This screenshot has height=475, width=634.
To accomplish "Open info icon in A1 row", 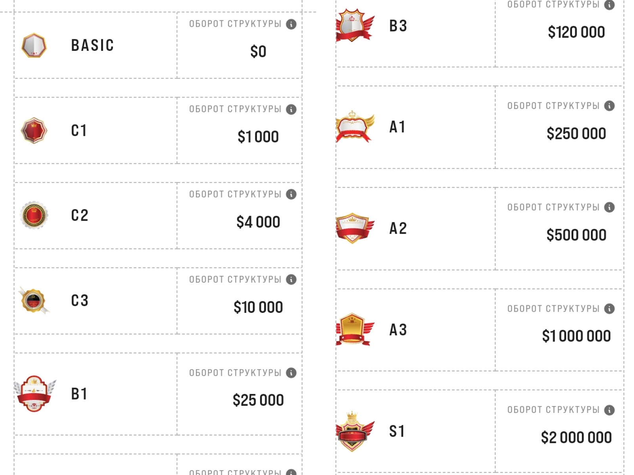I will (x=609, y=106).
